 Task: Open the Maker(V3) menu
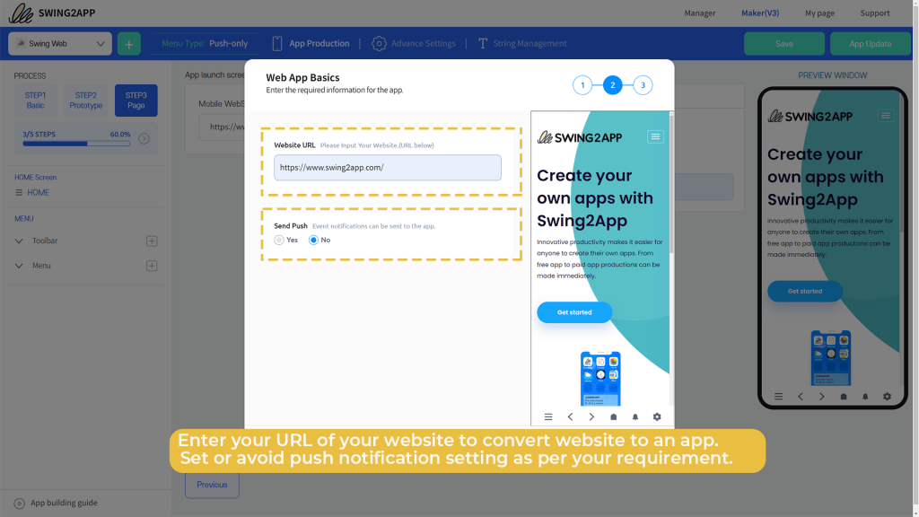760,13
